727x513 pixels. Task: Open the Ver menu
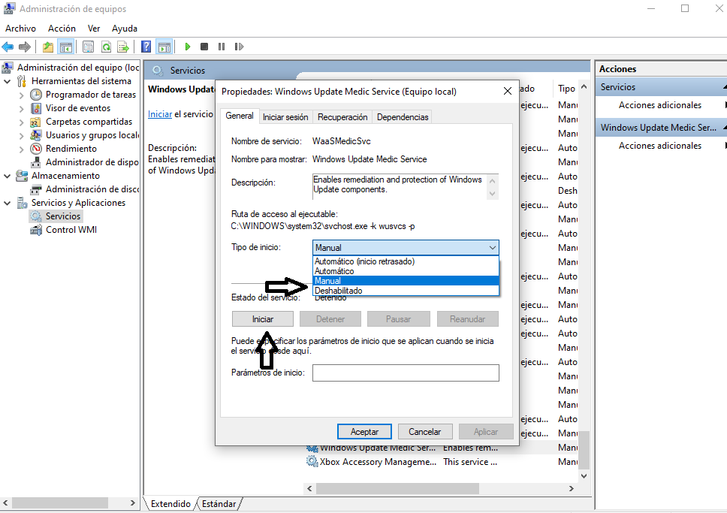tap(94, 29)
